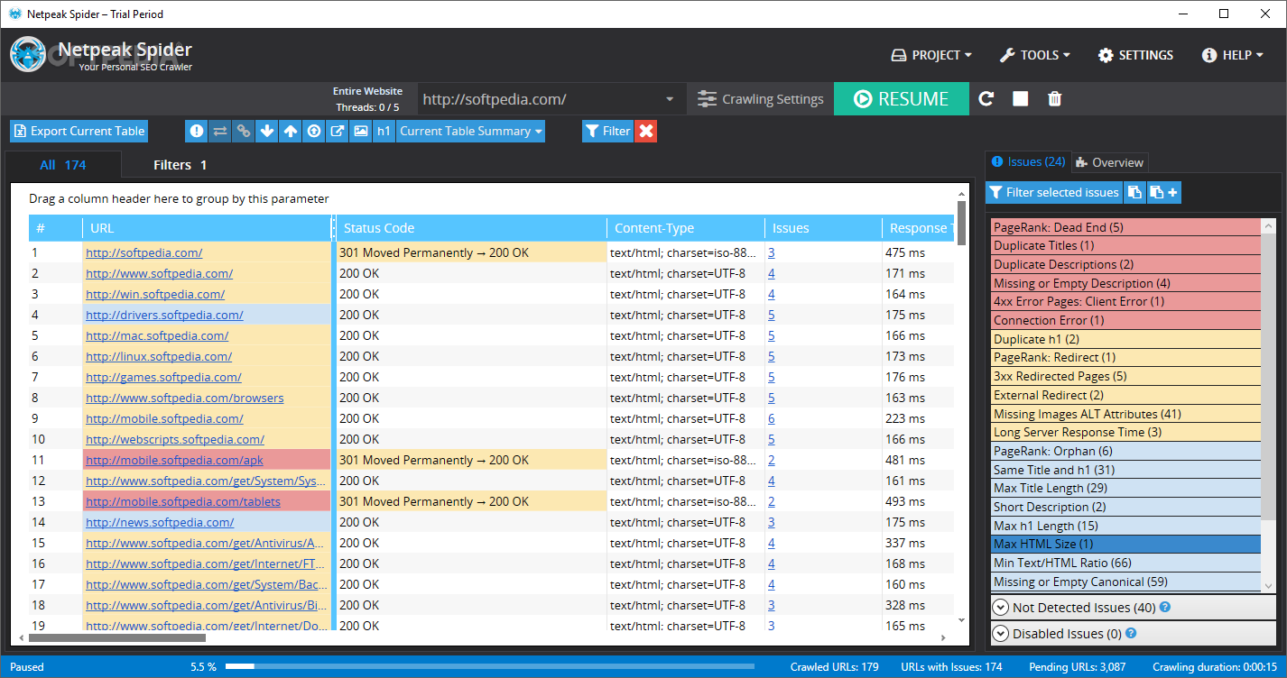Click the images report icon
This screenshot has width=1287, height=678.
361,131
